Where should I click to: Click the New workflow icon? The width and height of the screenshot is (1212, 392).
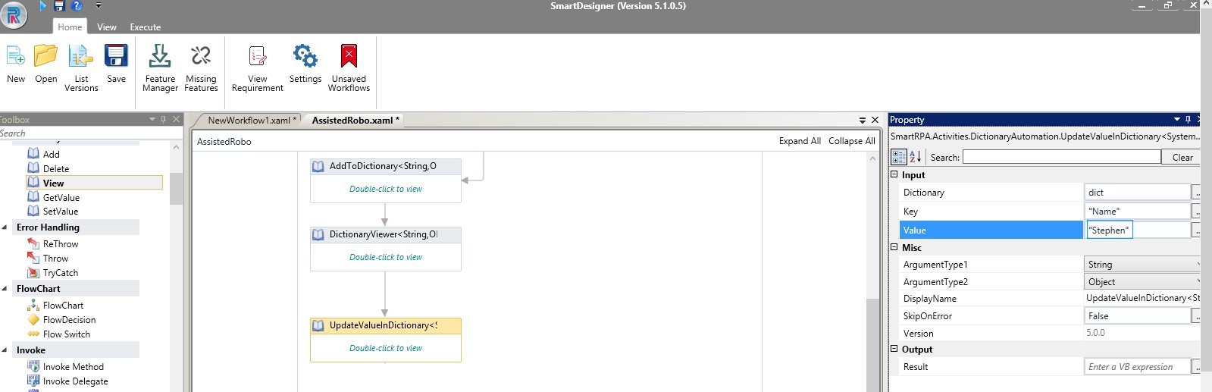tap(16, 57)
